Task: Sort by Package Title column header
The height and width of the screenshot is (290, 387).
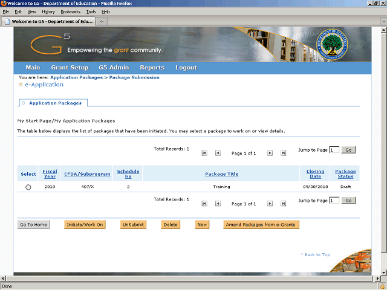Action: (222, 174)
